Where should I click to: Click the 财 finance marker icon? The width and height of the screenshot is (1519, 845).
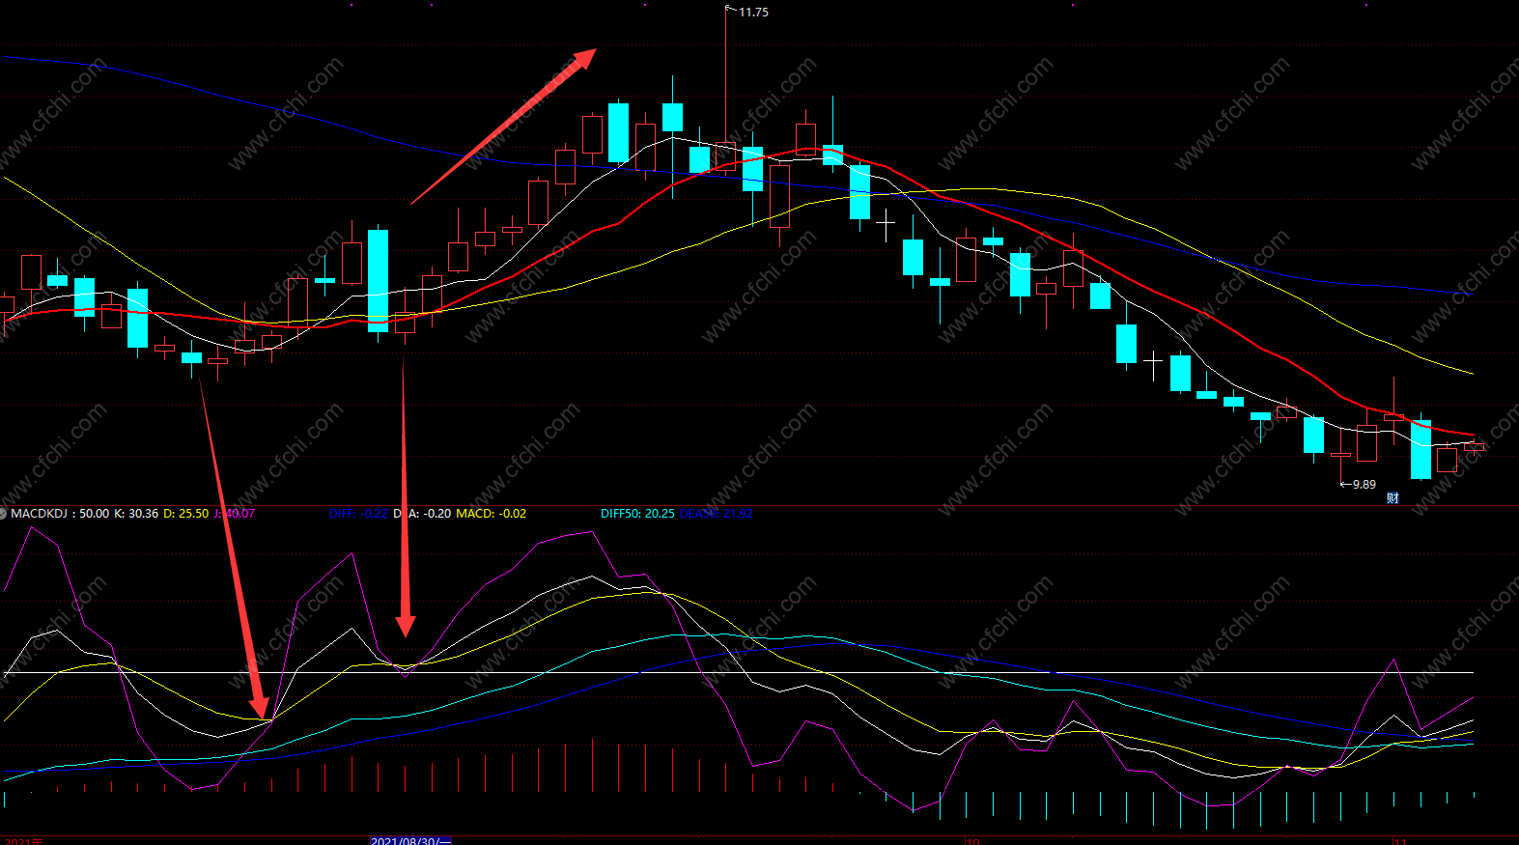pos(1392,498)
